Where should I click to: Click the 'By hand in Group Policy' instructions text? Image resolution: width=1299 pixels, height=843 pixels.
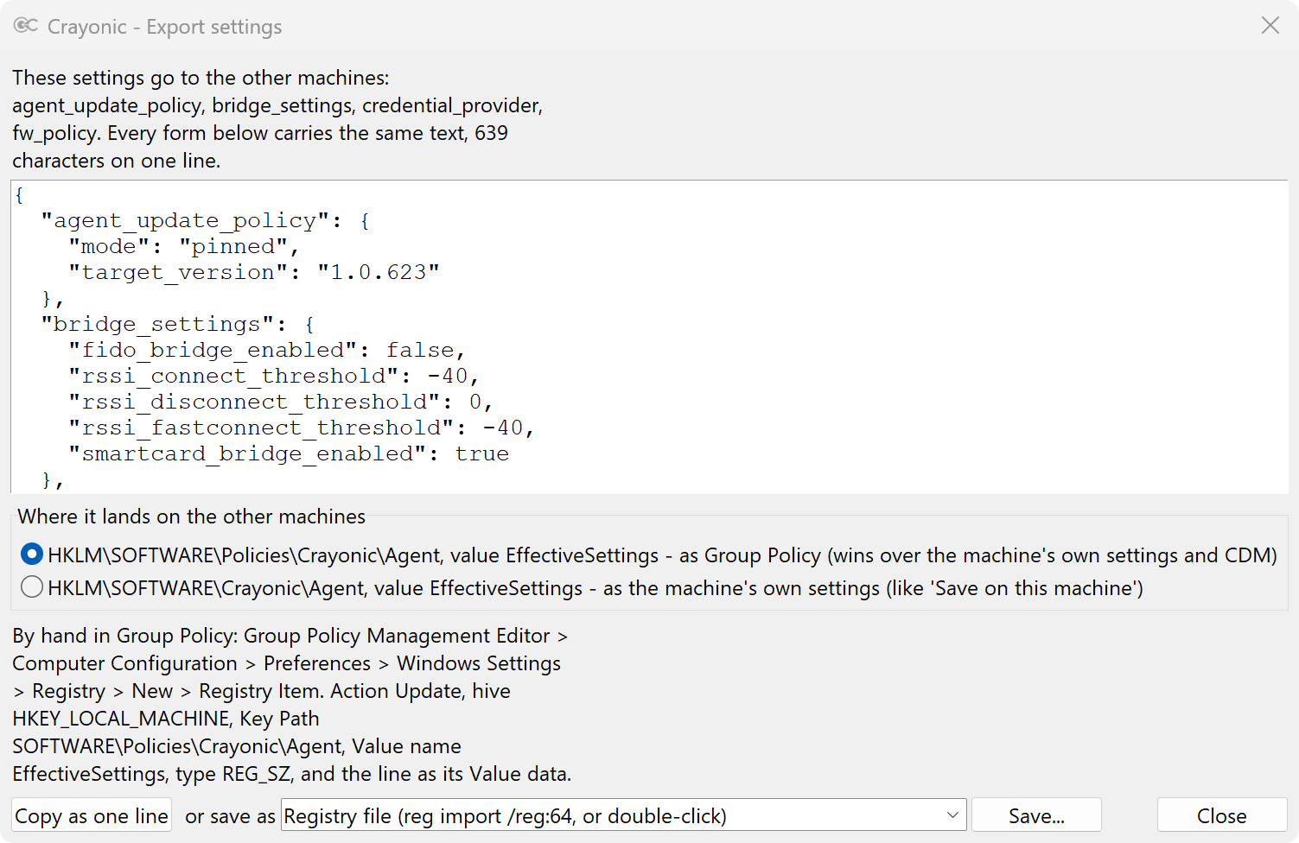click(x=292, y=705)
